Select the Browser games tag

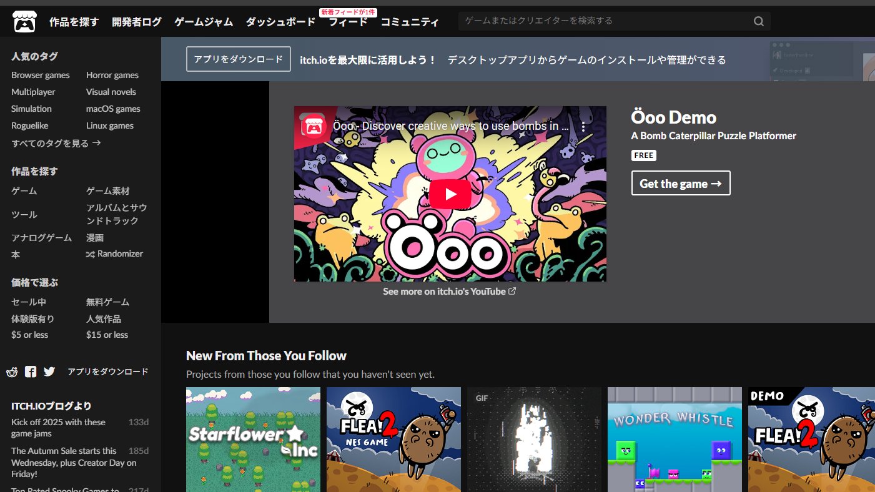coord(41,75)
